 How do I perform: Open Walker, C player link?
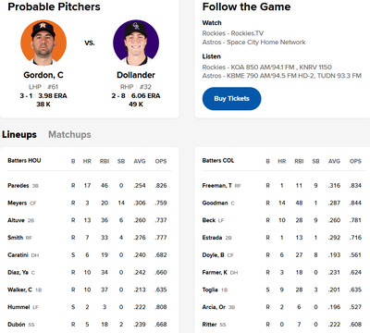pyautogui.click(x=19, y=290)
